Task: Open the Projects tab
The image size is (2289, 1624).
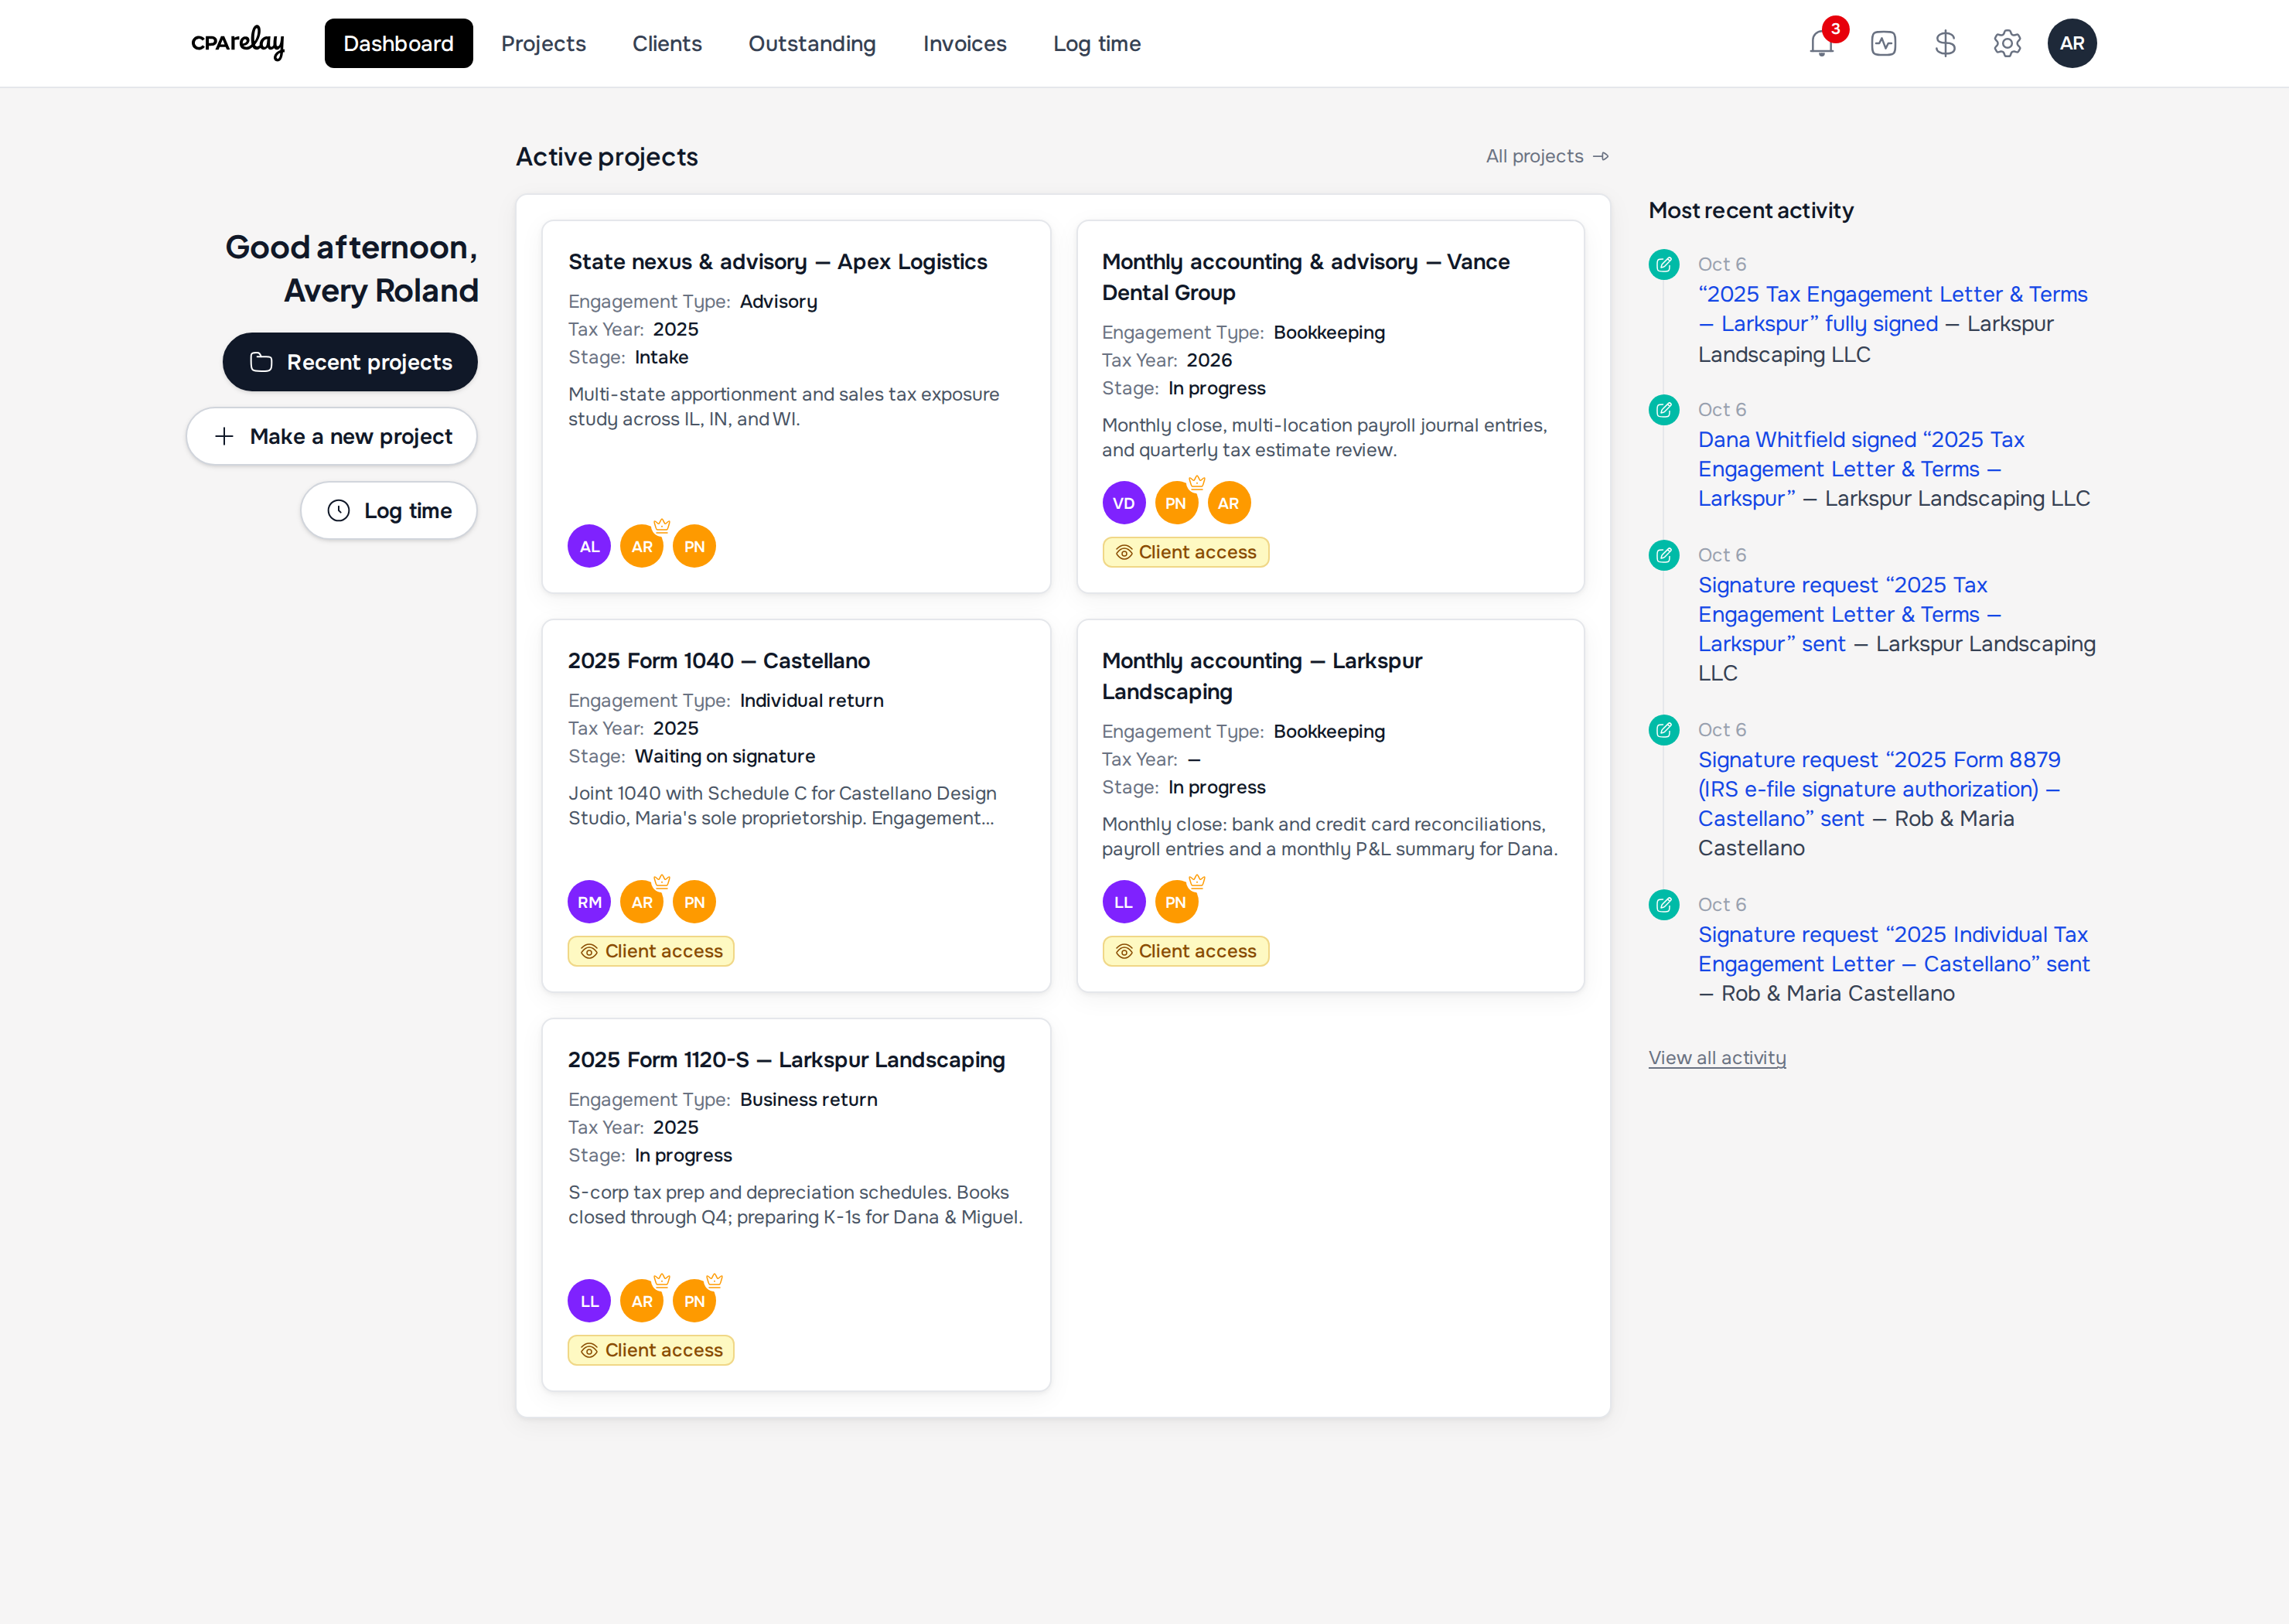Action: click(543, 43)
